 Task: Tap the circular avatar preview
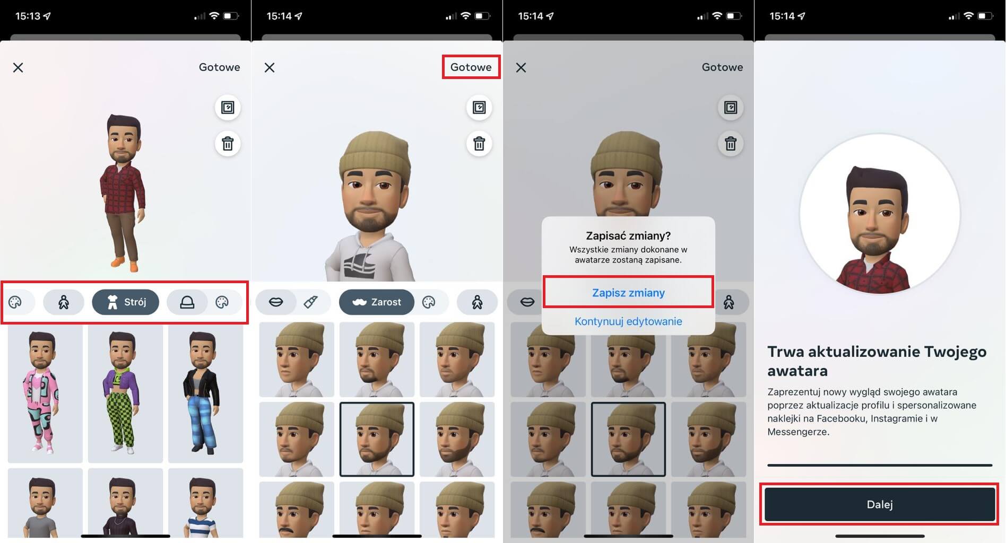pos(880,214)
